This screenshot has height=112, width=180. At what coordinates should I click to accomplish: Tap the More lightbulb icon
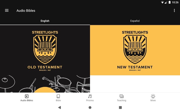point(153,96)
